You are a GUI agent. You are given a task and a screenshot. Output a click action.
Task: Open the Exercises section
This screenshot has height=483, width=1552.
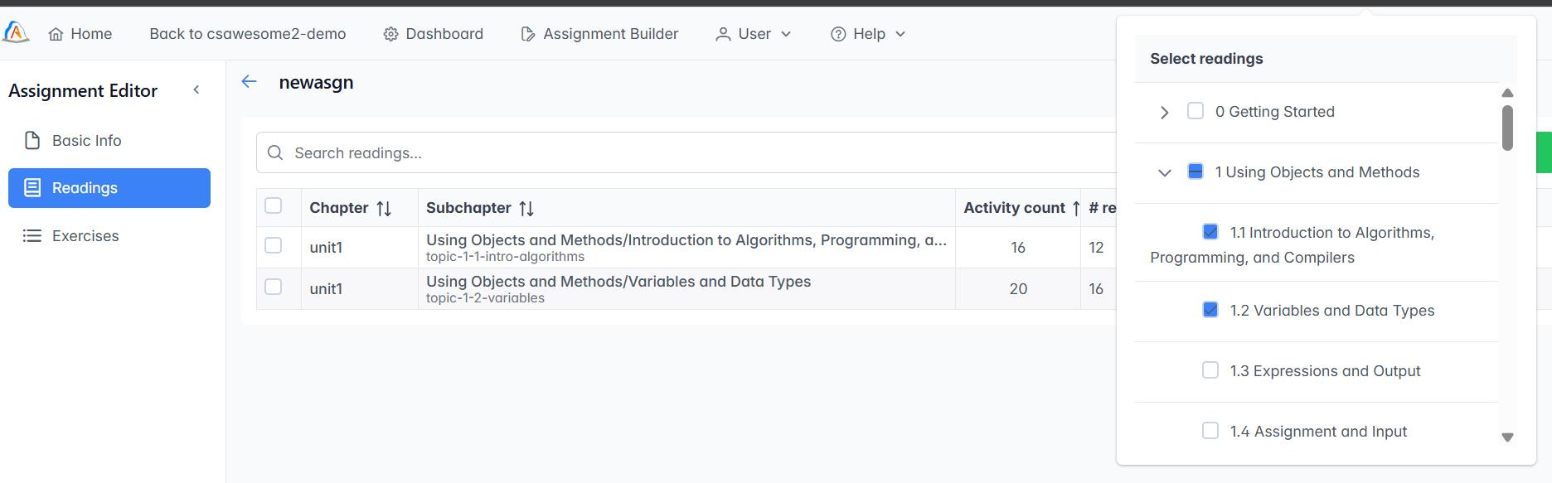coord(85,236)
